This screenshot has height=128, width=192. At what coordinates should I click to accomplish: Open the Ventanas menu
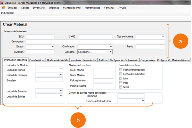[109, 8]
